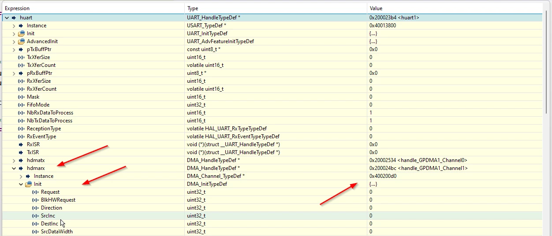Click the TxISR function pointer icon
552x236 pixels.
tap(21, 152)
